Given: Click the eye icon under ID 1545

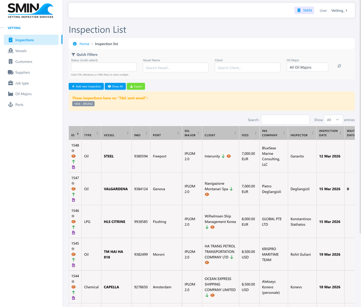Looking at the screenshot, I should pos(74,254).
